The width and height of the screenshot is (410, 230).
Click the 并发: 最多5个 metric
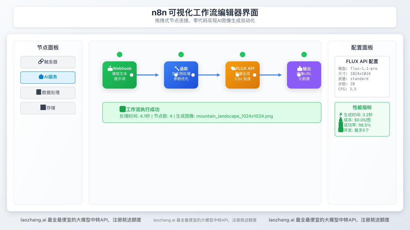tap(356, 130)
